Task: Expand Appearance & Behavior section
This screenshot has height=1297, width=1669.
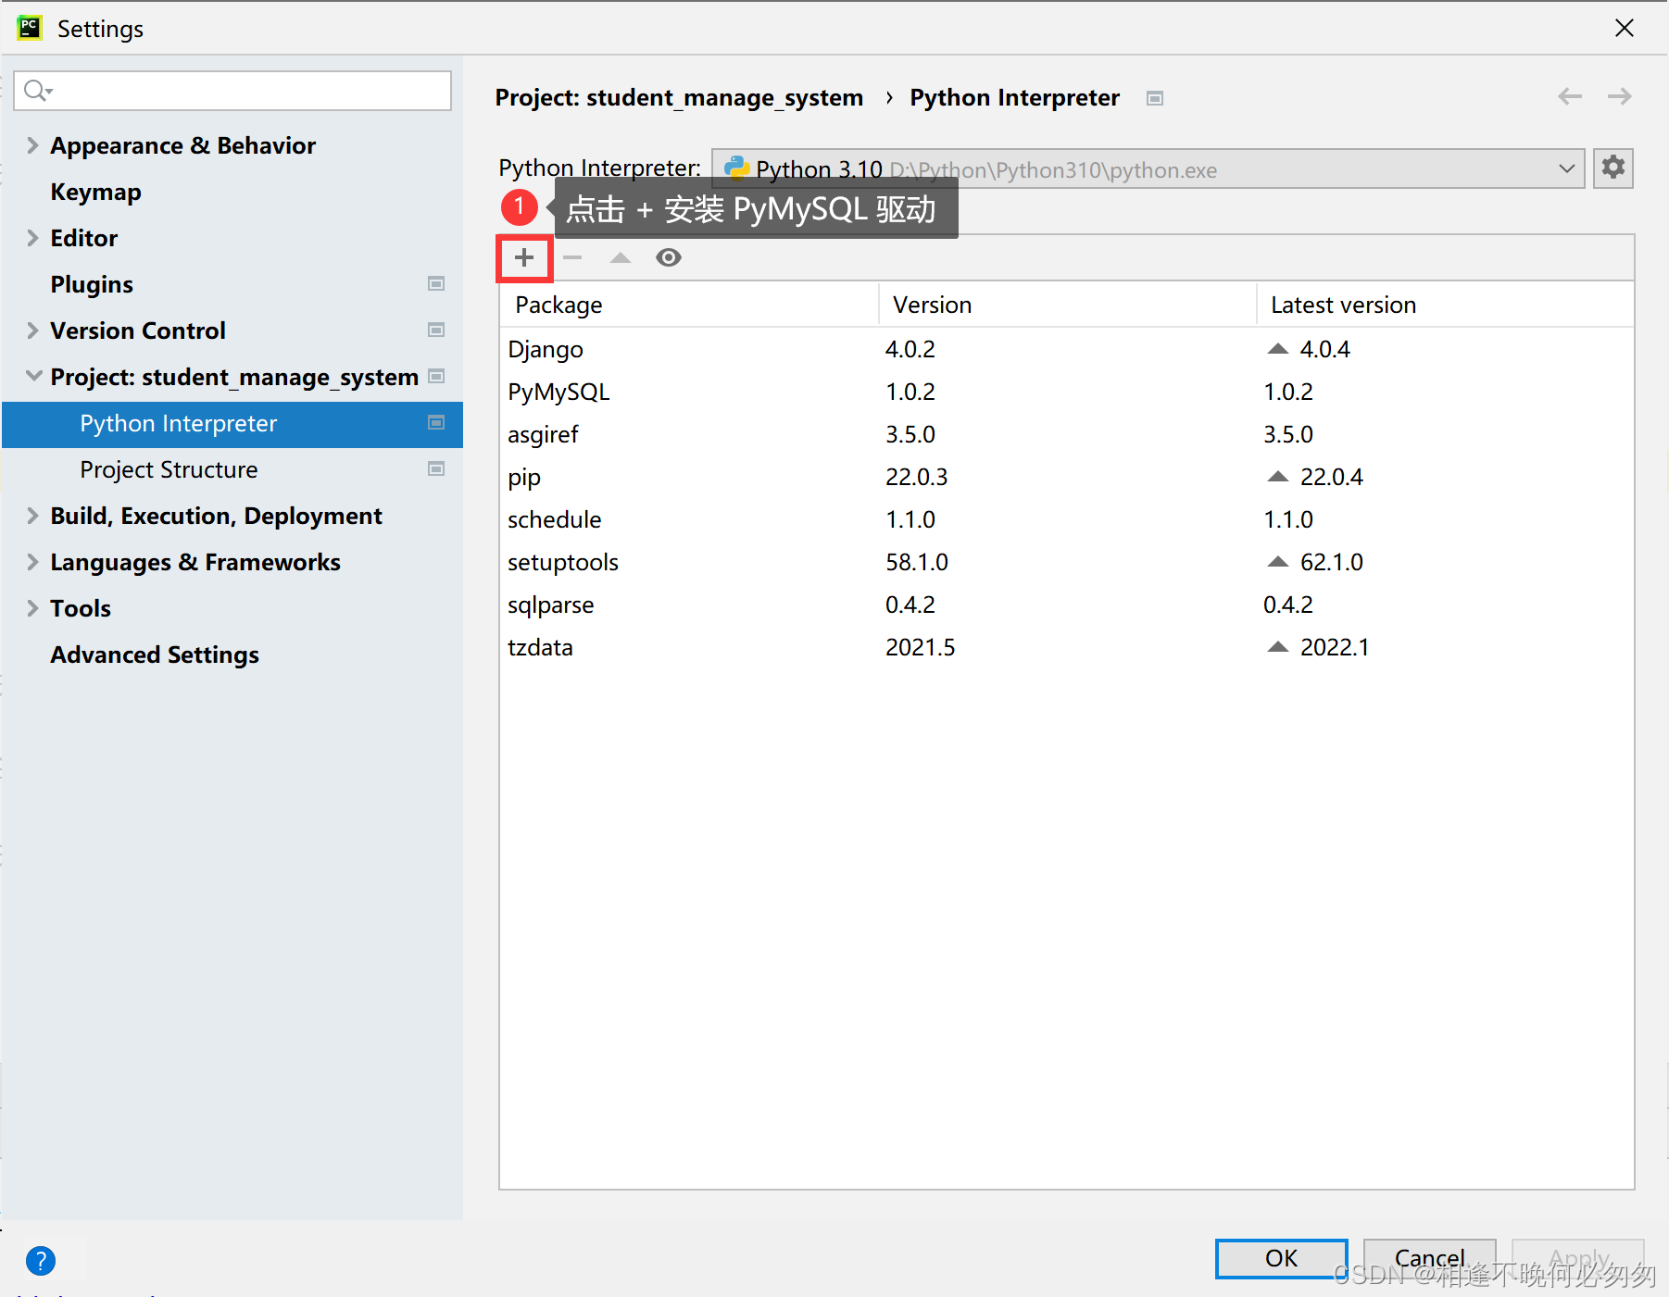Action: [32, 145]
